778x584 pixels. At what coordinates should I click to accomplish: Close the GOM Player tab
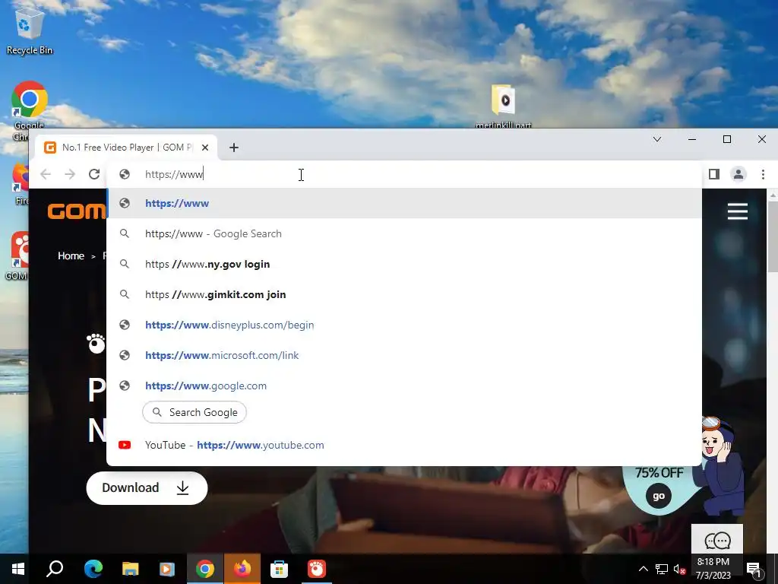(x=205, y=148)
